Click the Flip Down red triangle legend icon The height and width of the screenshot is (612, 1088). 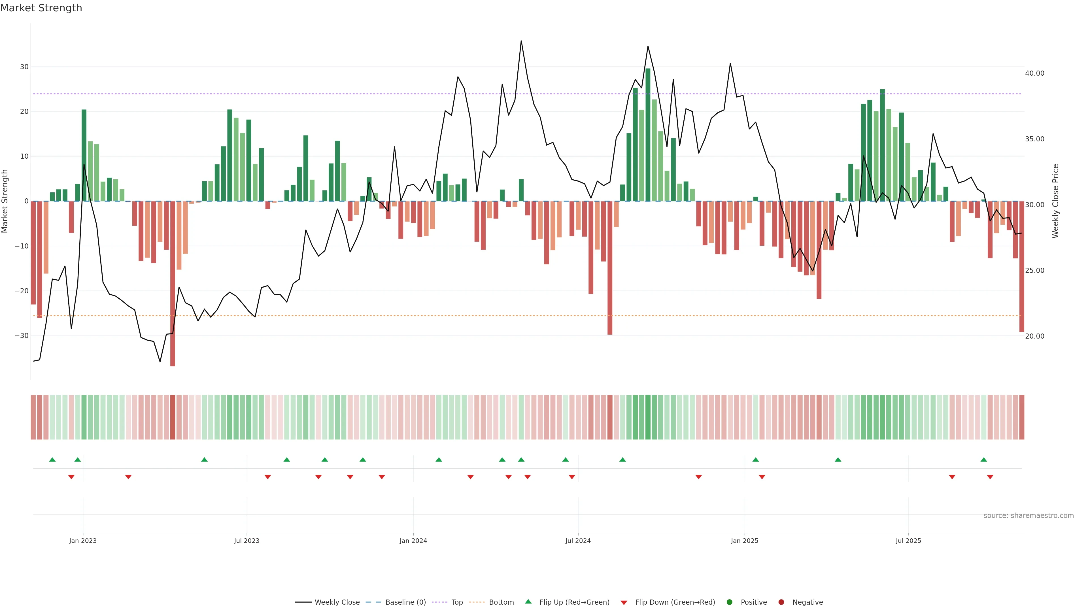(x=624, y=603)
